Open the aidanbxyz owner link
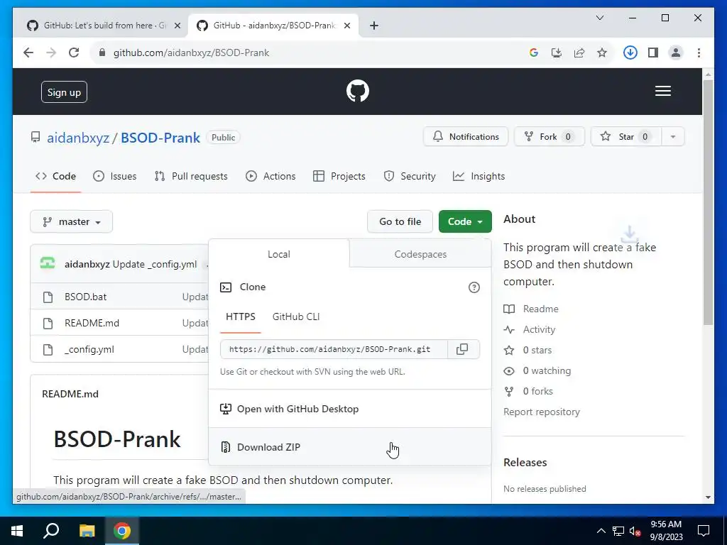The width and height of the screenshot is (727, 545). pyautogui.click(x=78, y=138)
